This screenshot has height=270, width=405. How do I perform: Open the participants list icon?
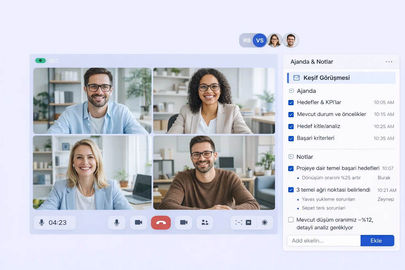coord(205,223)
